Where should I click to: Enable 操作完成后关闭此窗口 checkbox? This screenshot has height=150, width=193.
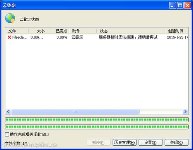pos(7,134)
